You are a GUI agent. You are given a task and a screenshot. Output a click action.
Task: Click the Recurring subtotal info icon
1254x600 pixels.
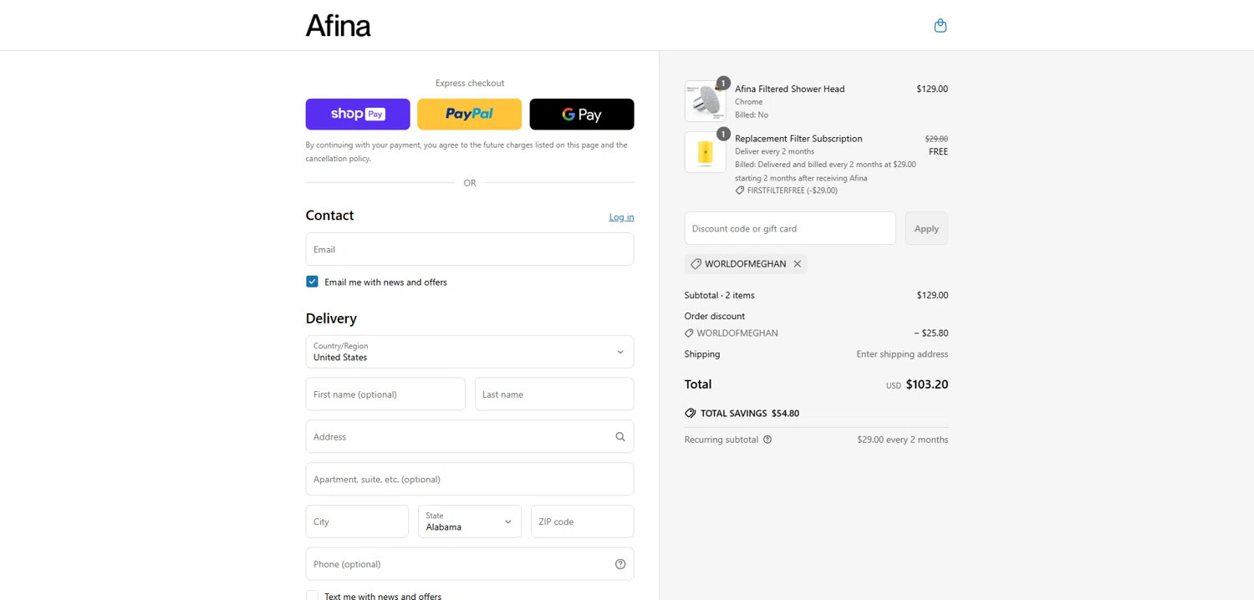(767, 440)
